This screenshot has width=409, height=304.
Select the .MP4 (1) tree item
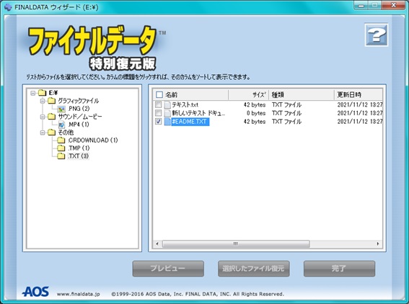[x=79, y=125]
